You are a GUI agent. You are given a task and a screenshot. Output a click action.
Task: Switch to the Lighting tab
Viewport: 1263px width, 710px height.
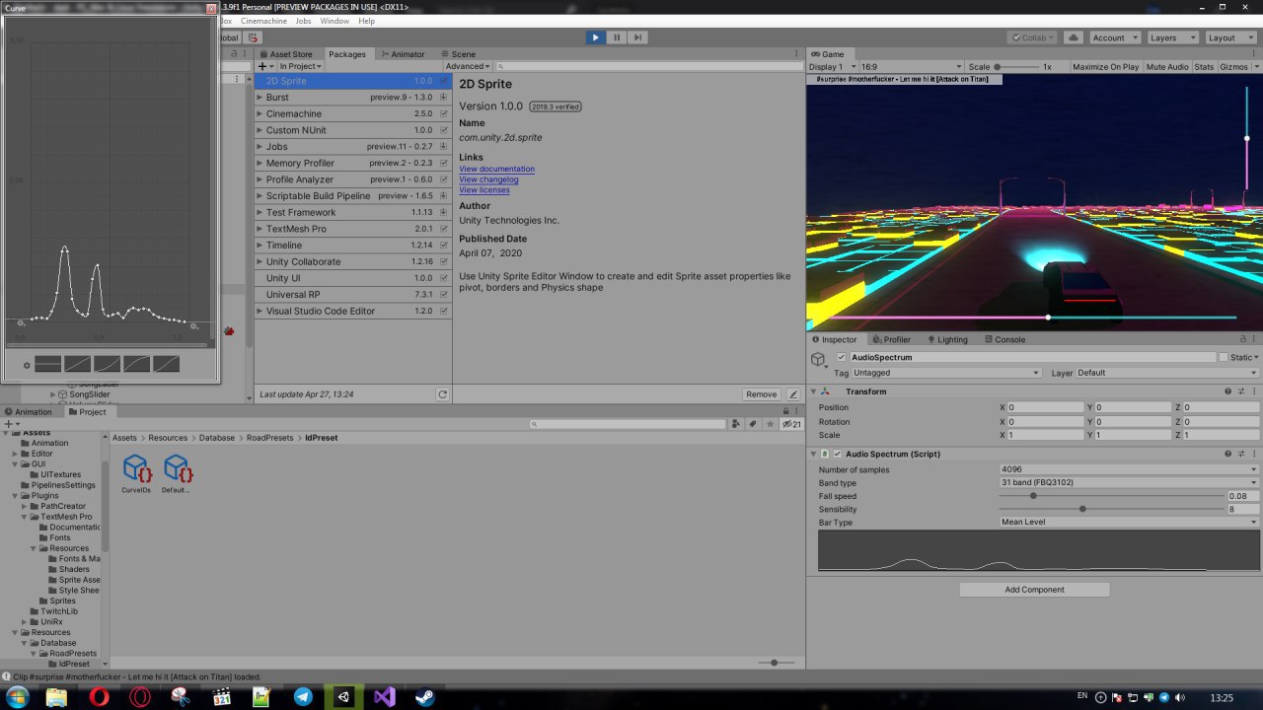tap(946, 339)
